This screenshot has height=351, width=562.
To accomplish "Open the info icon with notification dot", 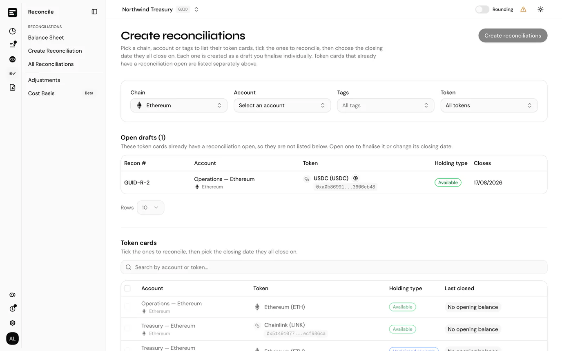I will click(12, 309).
